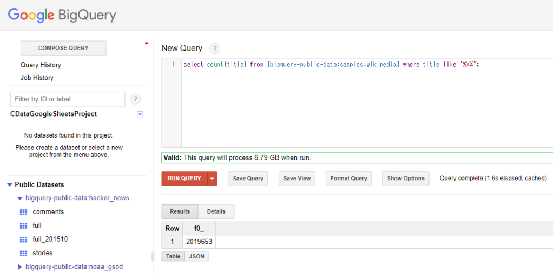The image size is (554, 274).
Task: Focus the Filter by ID or label field
Action: 68,99
